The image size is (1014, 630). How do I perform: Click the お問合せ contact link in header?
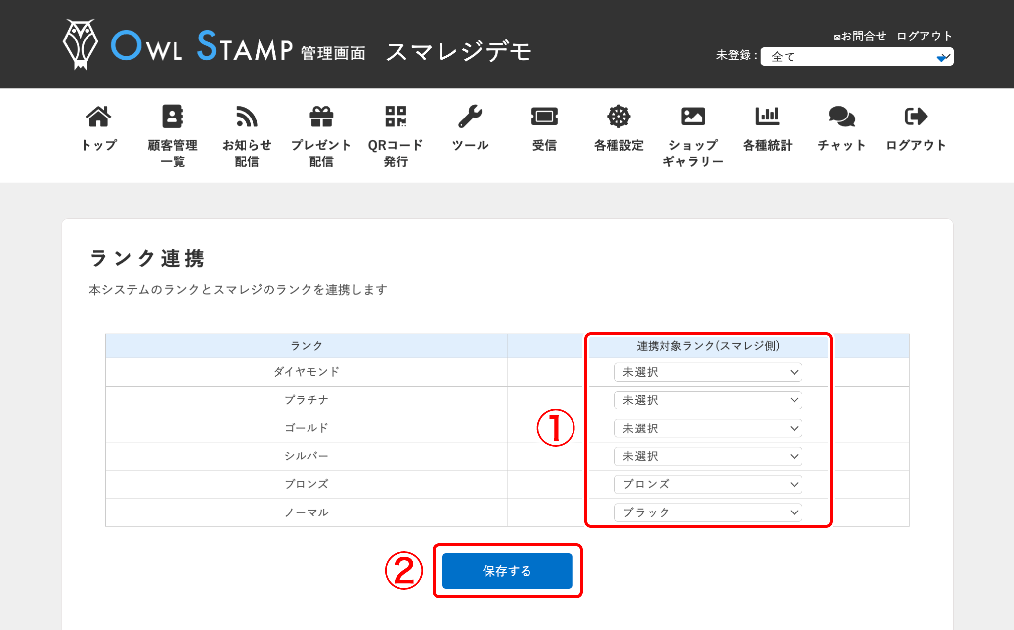pos(860,36)
